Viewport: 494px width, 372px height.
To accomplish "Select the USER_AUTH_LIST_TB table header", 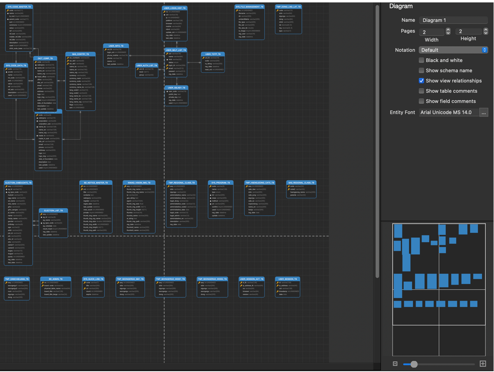I will click(147, 66).
